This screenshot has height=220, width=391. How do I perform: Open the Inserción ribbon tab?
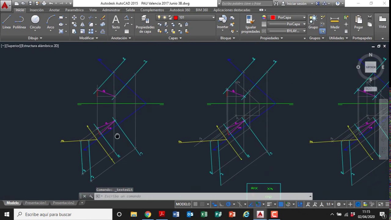(37, 10)
